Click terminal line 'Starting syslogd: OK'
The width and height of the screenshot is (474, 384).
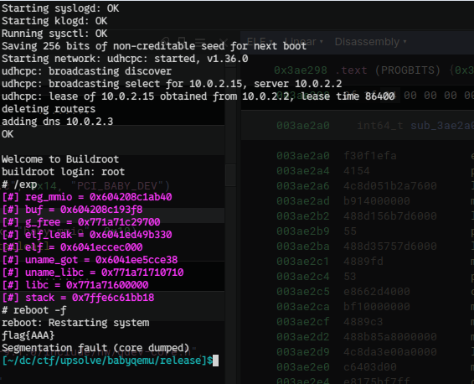pos(60,8)
